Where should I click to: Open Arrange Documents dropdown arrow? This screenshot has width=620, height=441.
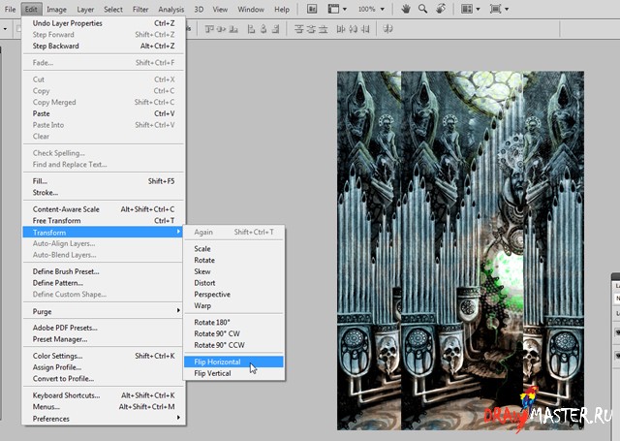[x=478, y=9]
